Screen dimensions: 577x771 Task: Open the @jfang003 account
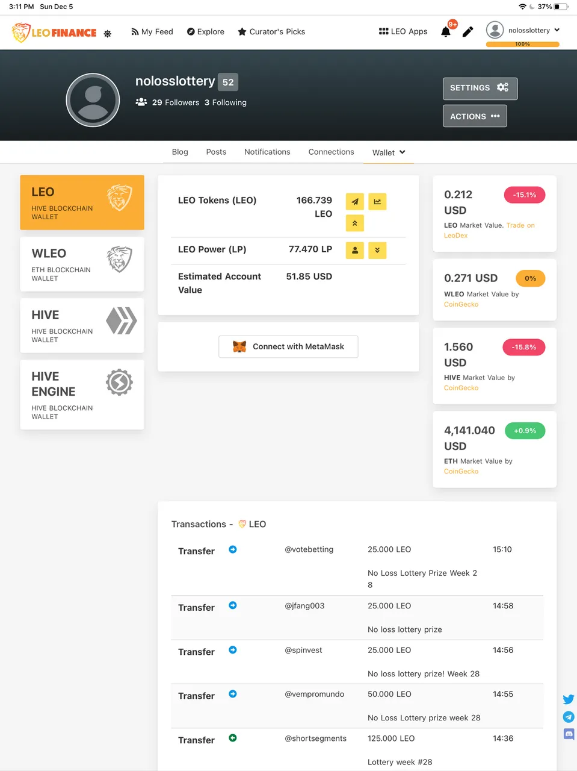click(x=304, y=606)
